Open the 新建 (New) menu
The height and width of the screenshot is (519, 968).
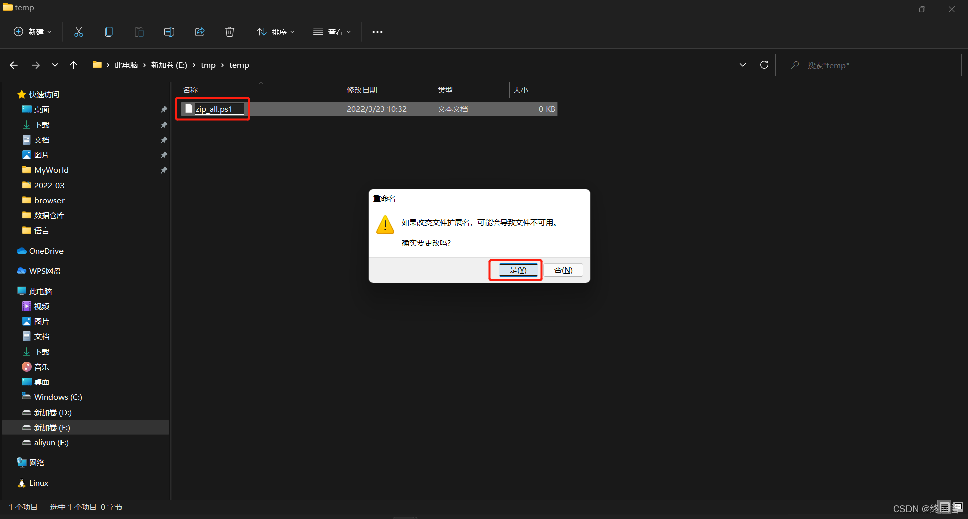click(32, 32)
